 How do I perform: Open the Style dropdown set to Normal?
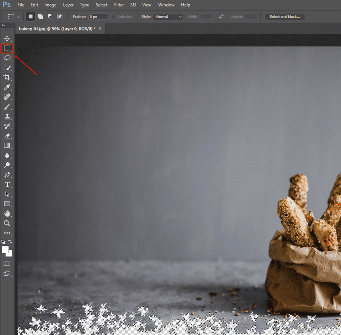click(x=168, y=17)
